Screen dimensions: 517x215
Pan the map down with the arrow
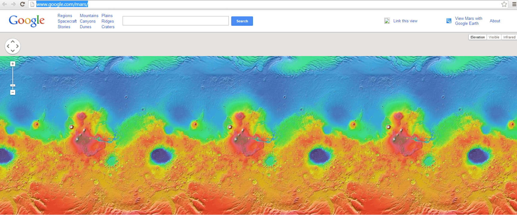pyautogui.click(x=13, y=51)
